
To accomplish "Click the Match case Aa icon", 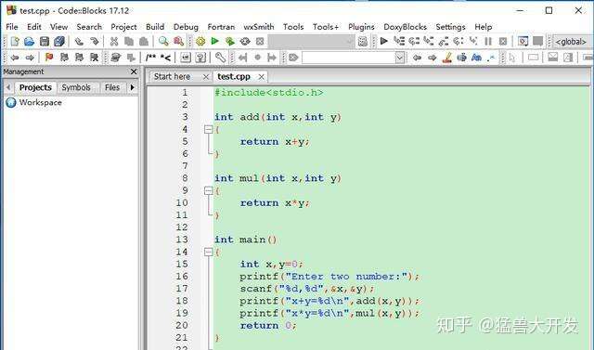I will (476, 58).
